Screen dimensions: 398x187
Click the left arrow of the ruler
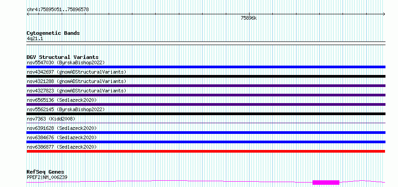[x=28, y=14]
